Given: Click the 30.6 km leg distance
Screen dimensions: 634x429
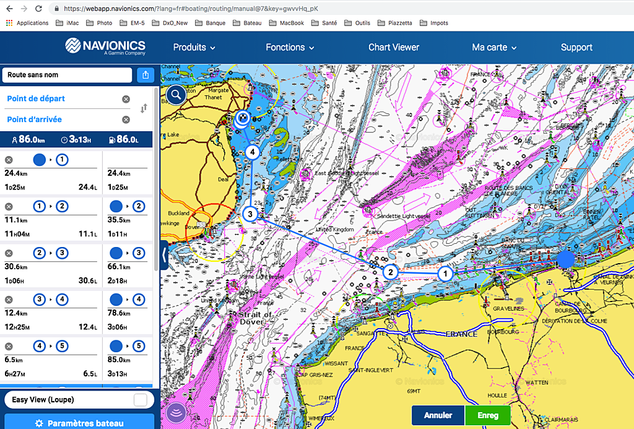Looking at the screenshot, I should coord(16,266).
